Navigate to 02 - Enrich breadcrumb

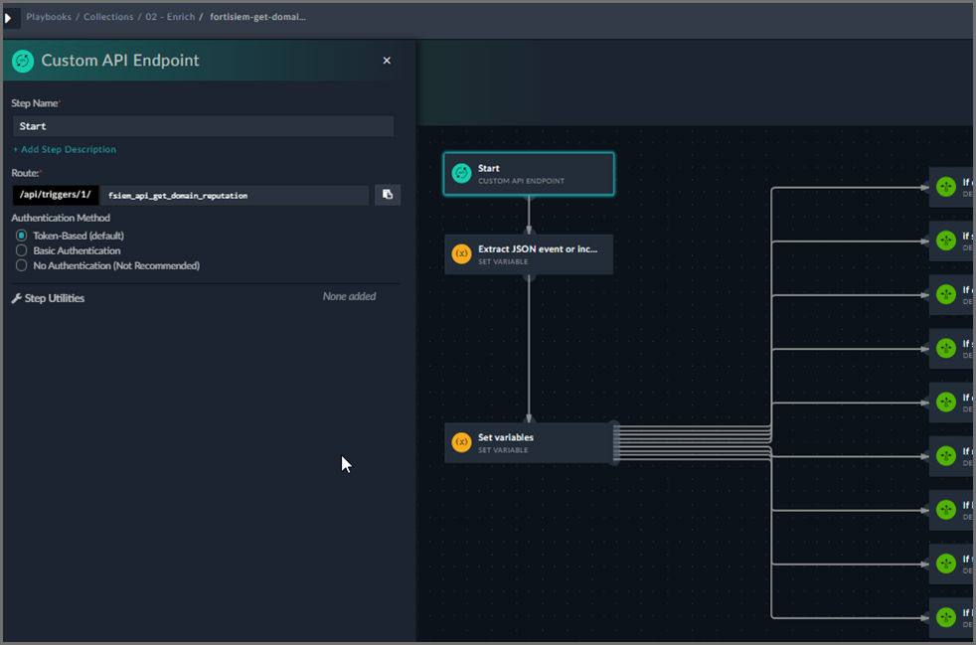(x=168, y=17)
